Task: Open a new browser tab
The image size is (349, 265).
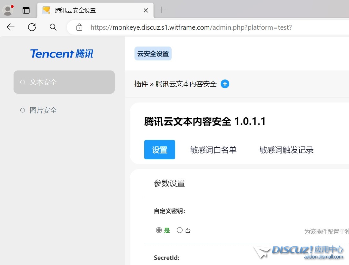Action: click(162, 10)
